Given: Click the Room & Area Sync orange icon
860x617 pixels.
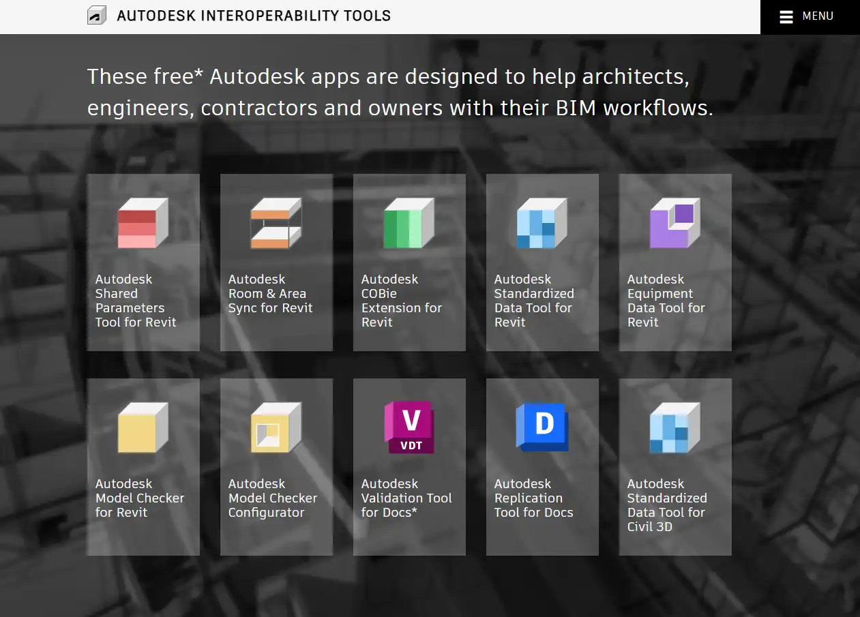Looking at the screenshot, I should pos(276,223).
